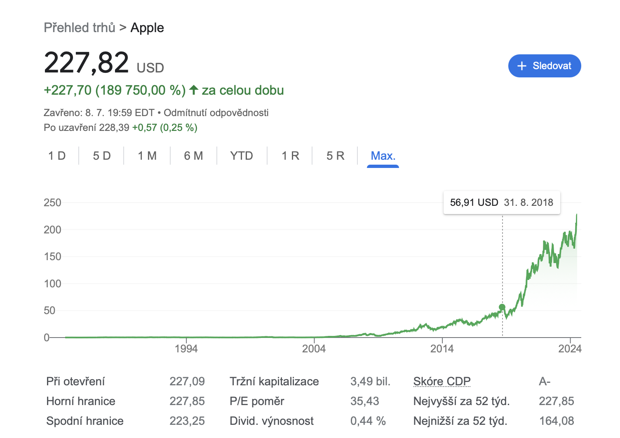Follow Apple with the Sledovat button
This screenshot has width=620, height=438.
click(x=545, y=66)
